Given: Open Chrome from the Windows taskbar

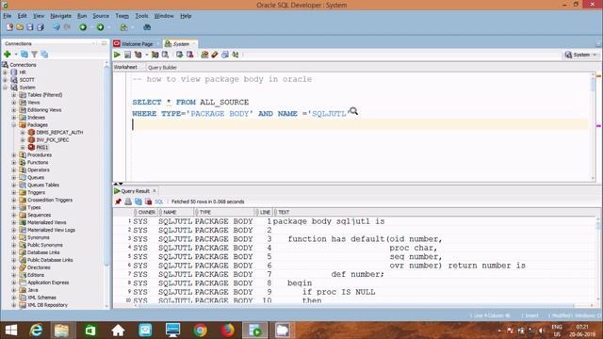Looking at the screenshot, I should click(200, 331).
